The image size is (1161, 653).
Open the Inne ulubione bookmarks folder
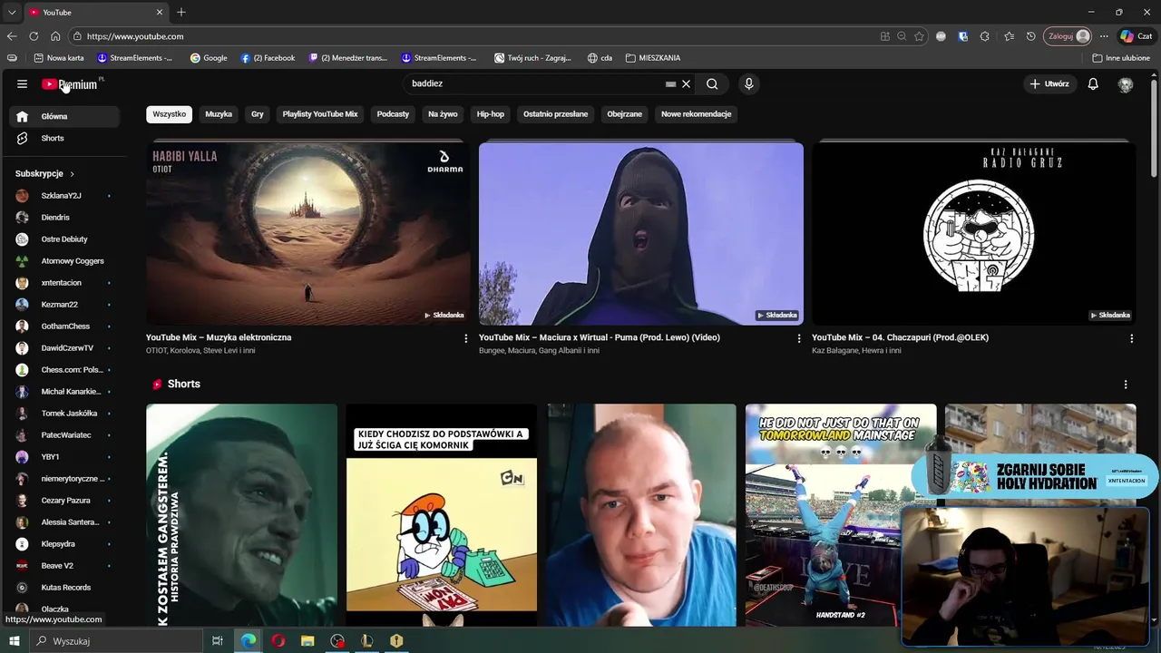pyautogui.click(x=1121, y=58)
